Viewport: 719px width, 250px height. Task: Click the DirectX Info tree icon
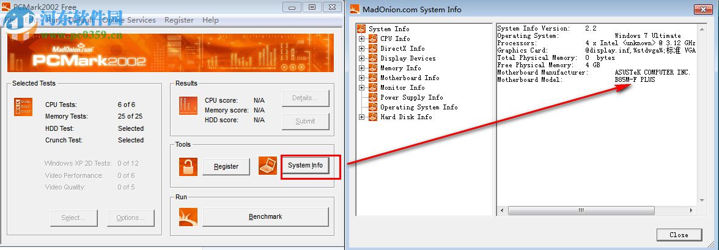coord(373,48)
